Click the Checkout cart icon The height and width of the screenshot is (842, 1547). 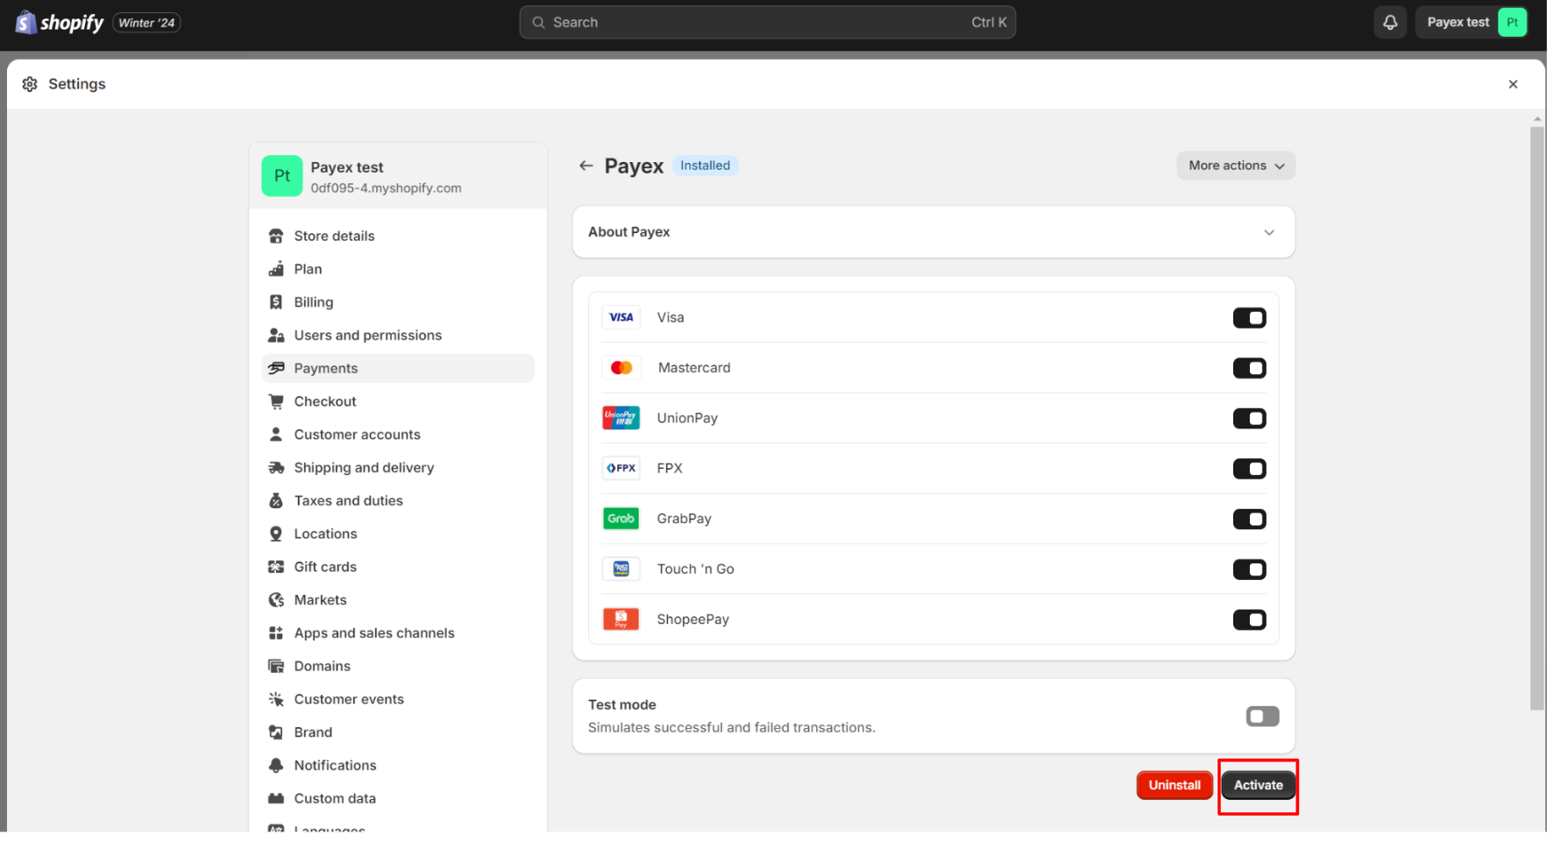click(276, 401)
